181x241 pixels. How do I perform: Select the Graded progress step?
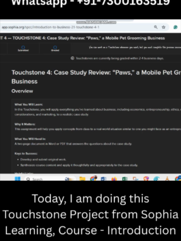[x=55, y=49]
